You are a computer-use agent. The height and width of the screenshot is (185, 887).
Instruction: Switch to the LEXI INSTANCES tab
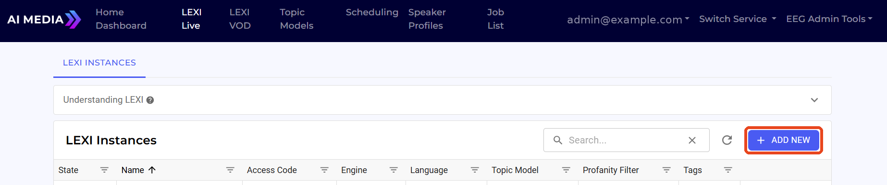coord(99,63)
